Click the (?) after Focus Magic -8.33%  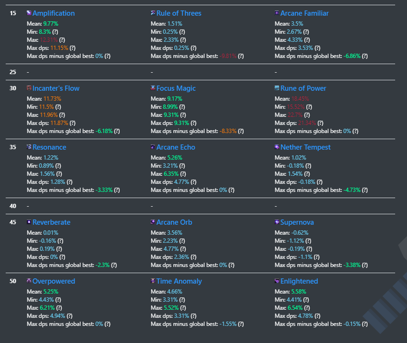pos(241,131)
